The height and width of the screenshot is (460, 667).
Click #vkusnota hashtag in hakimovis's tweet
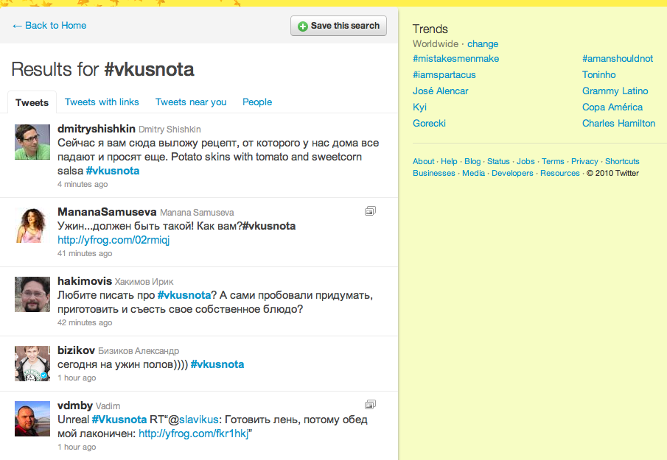pyautogui.click(x=184, y=295)
